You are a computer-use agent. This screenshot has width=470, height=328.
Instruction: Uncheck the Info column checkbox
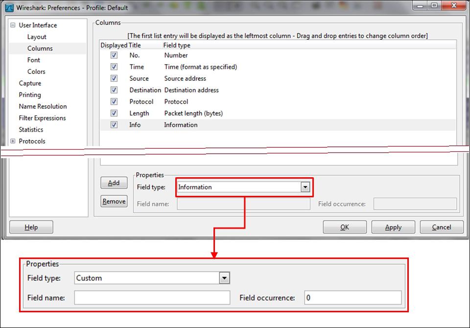coord(114,125)
